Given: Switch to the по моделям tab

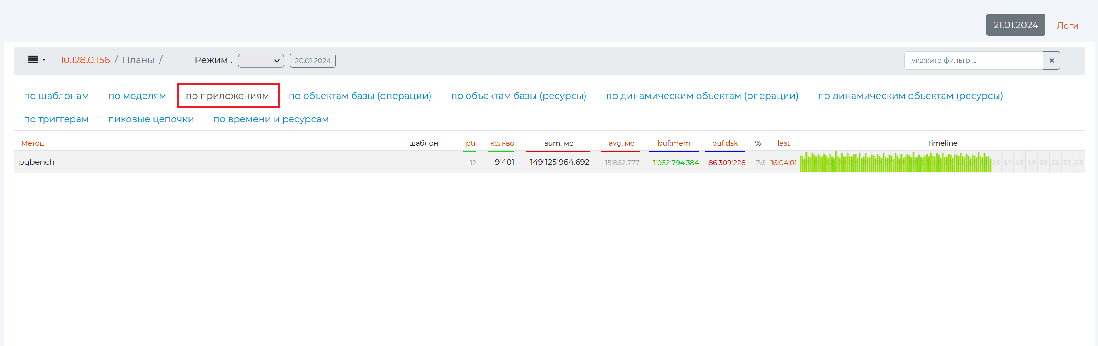Looking at the screenshot, I should pos(137,96).
